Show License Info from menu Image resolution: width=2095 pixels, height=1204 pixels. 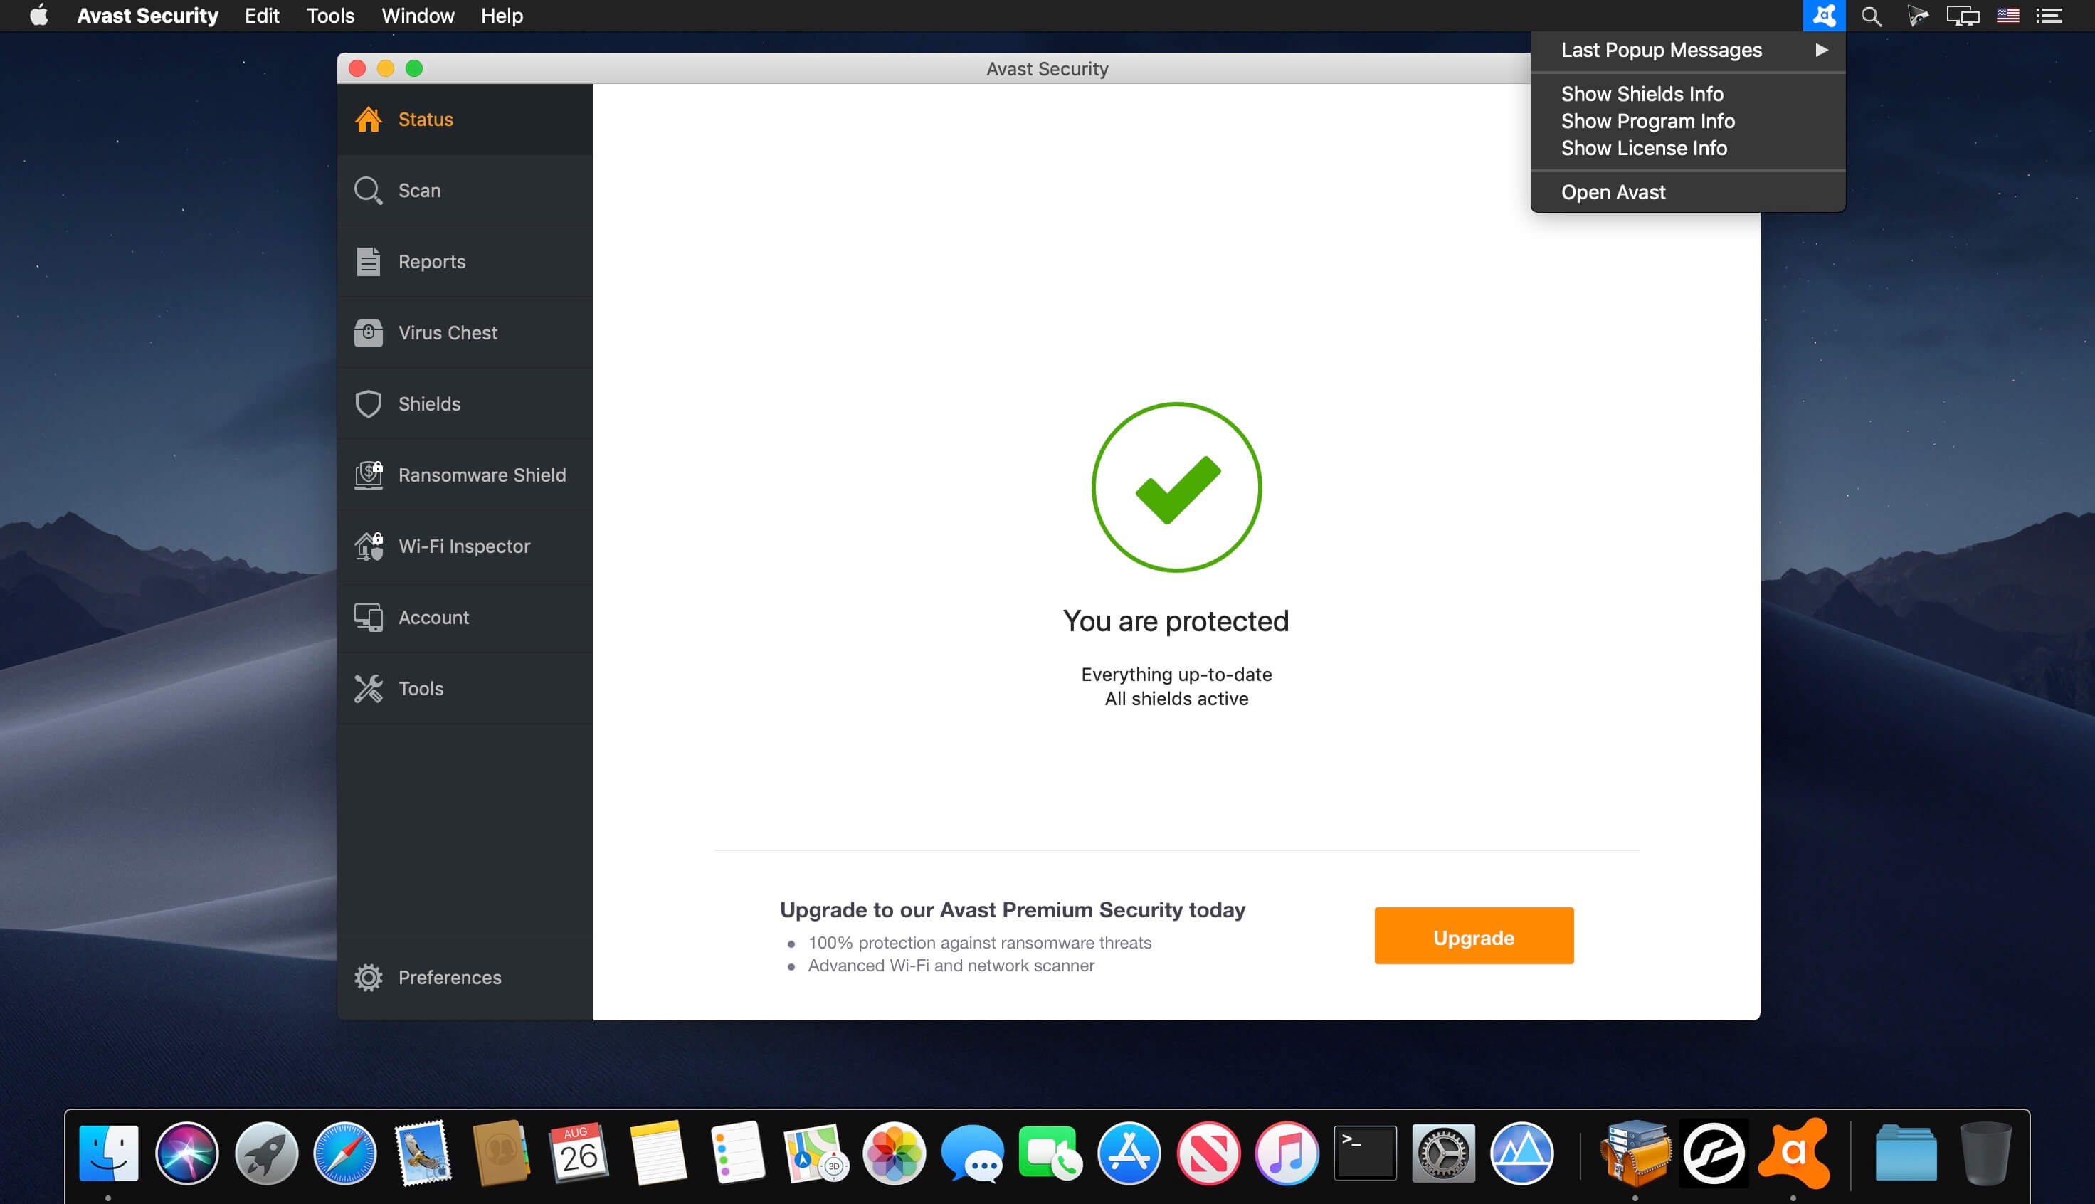tap(1645, 148)
